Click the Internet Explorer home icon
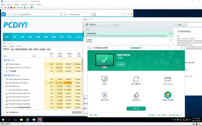The width and height of the screenshot is (202, 126). [x=122, y=14]
